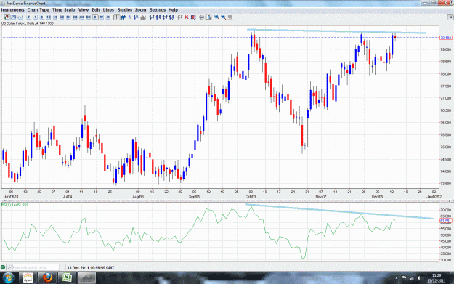Select the 1 minute time scale button
Viewport: 454px width, 284px height.
pyautogui.click(x=35, y=17)
